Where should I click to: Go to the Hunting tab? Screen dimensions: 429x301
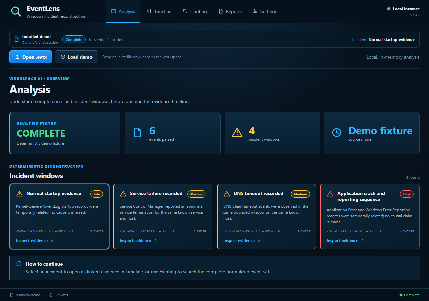pyautogui.click(x=195, y=11)
